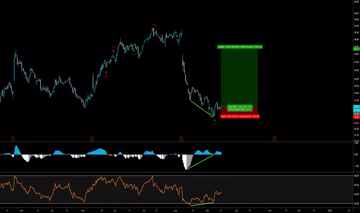The width and height of the screenshot is (360, 213).
Task: Click the 40.00 price axis label
Action: (356, 70)
